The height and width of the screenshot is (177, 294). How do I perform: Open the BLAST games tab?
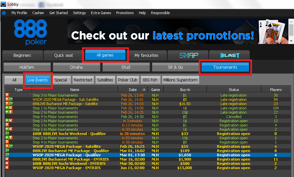point(229,55)
